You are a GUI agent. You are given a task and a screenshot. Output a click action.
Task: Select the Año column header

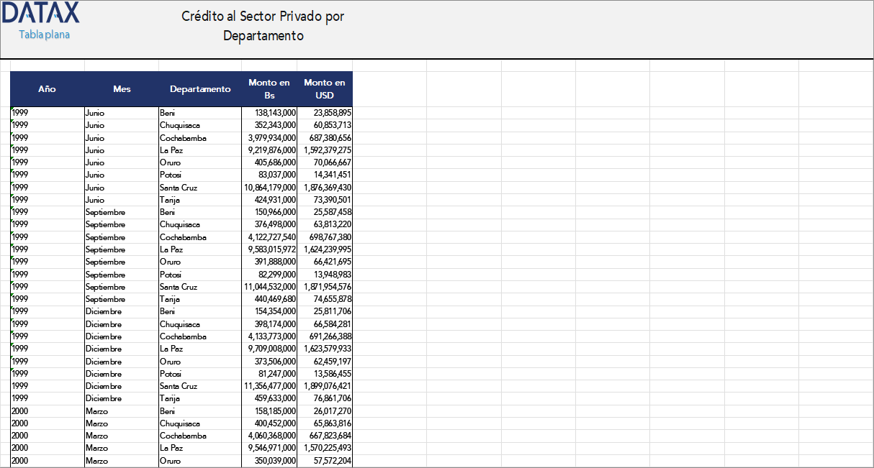pos(47,89)
